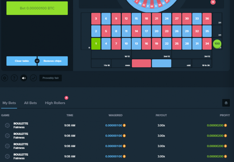Bet on 1 to 18

(x=101, y=63)
